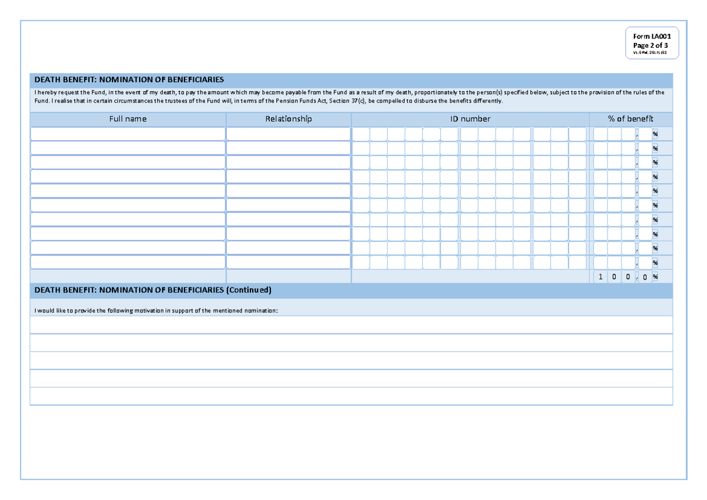Click the first blank motivation line

351,325
